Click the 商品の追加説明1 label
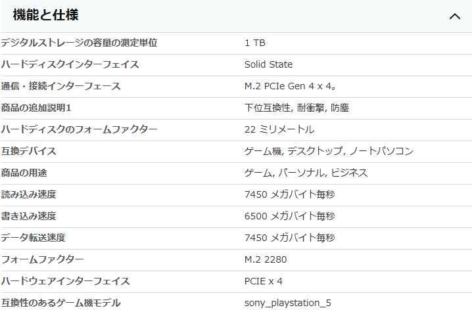Screen dimensions: 472x310 [36, 108]
